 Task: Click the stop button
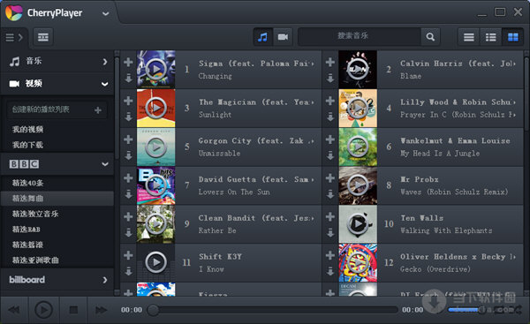[x=73, y=310]
